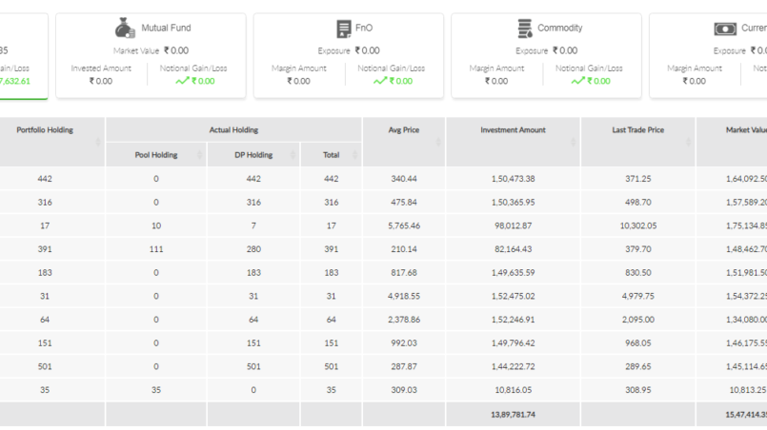Click the Mutual Fund money bag icon
This screenshot has width=767, height=430.
(x=125, y=28)
